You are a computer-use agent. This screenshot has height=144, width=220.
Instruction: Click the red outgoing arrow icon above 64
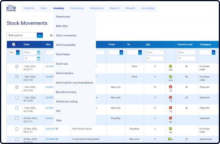[170, 118]
